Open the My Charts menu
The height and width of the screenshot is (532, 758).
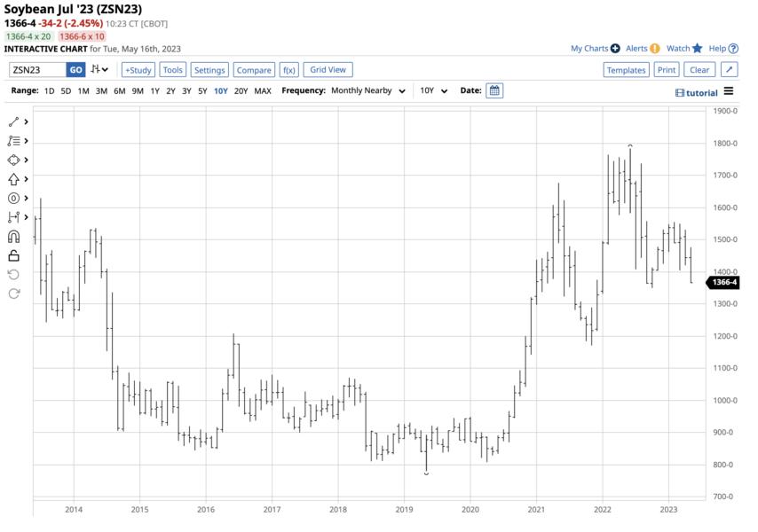pos(588,47)
